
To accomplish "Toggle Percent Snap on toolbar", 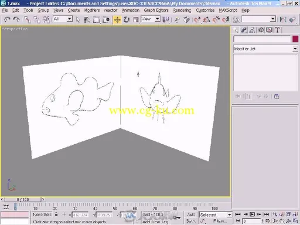I will [x=216, y=19].
